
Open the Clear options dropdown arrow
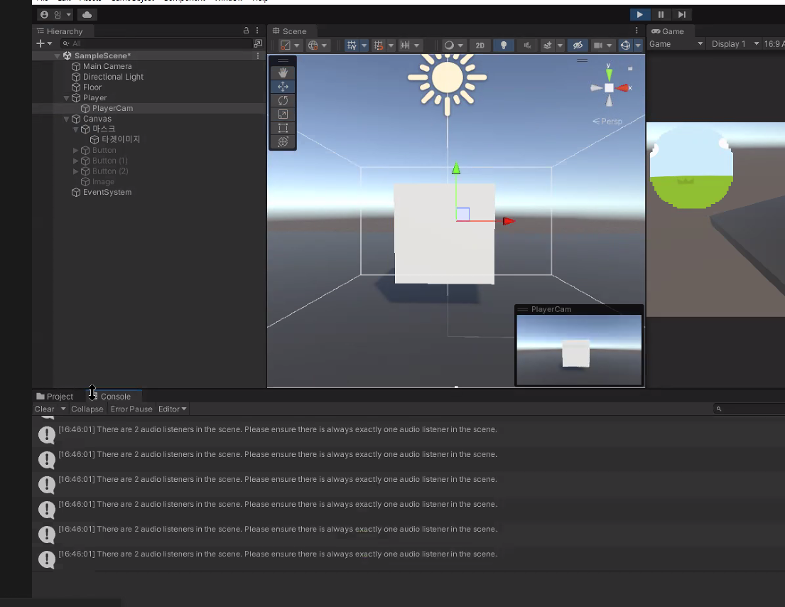(x=63, y=409)
